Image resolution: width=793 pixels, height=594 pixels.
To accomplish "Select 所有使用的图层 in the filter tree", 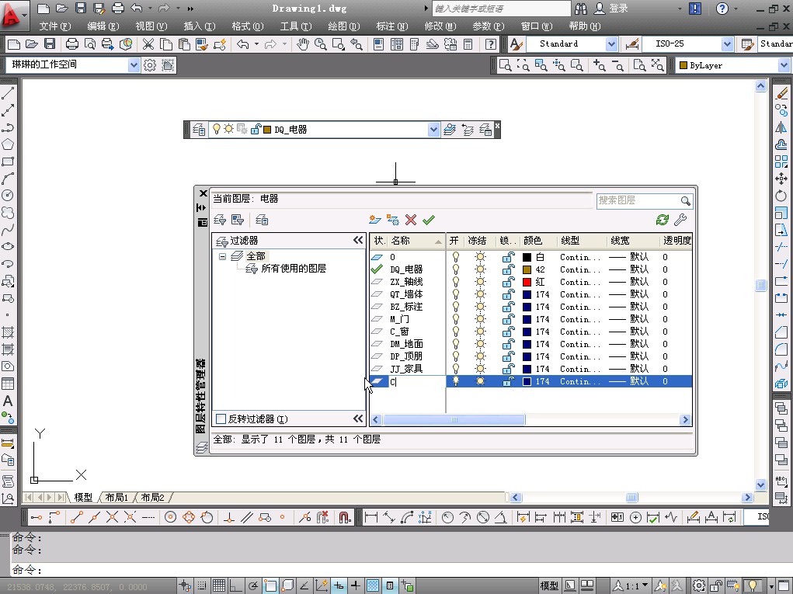I will coord(293,269).
